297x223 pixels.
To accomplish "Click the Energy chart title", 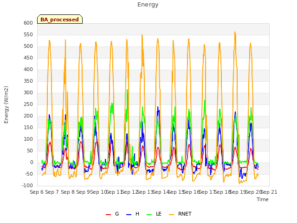I will 148,5.
